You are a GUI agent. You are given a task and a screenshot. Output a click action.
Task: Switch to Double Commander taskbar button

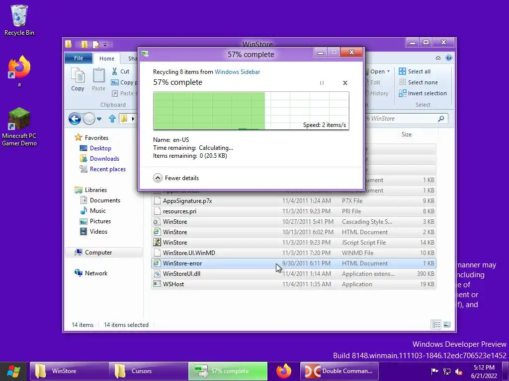(339, 371)
